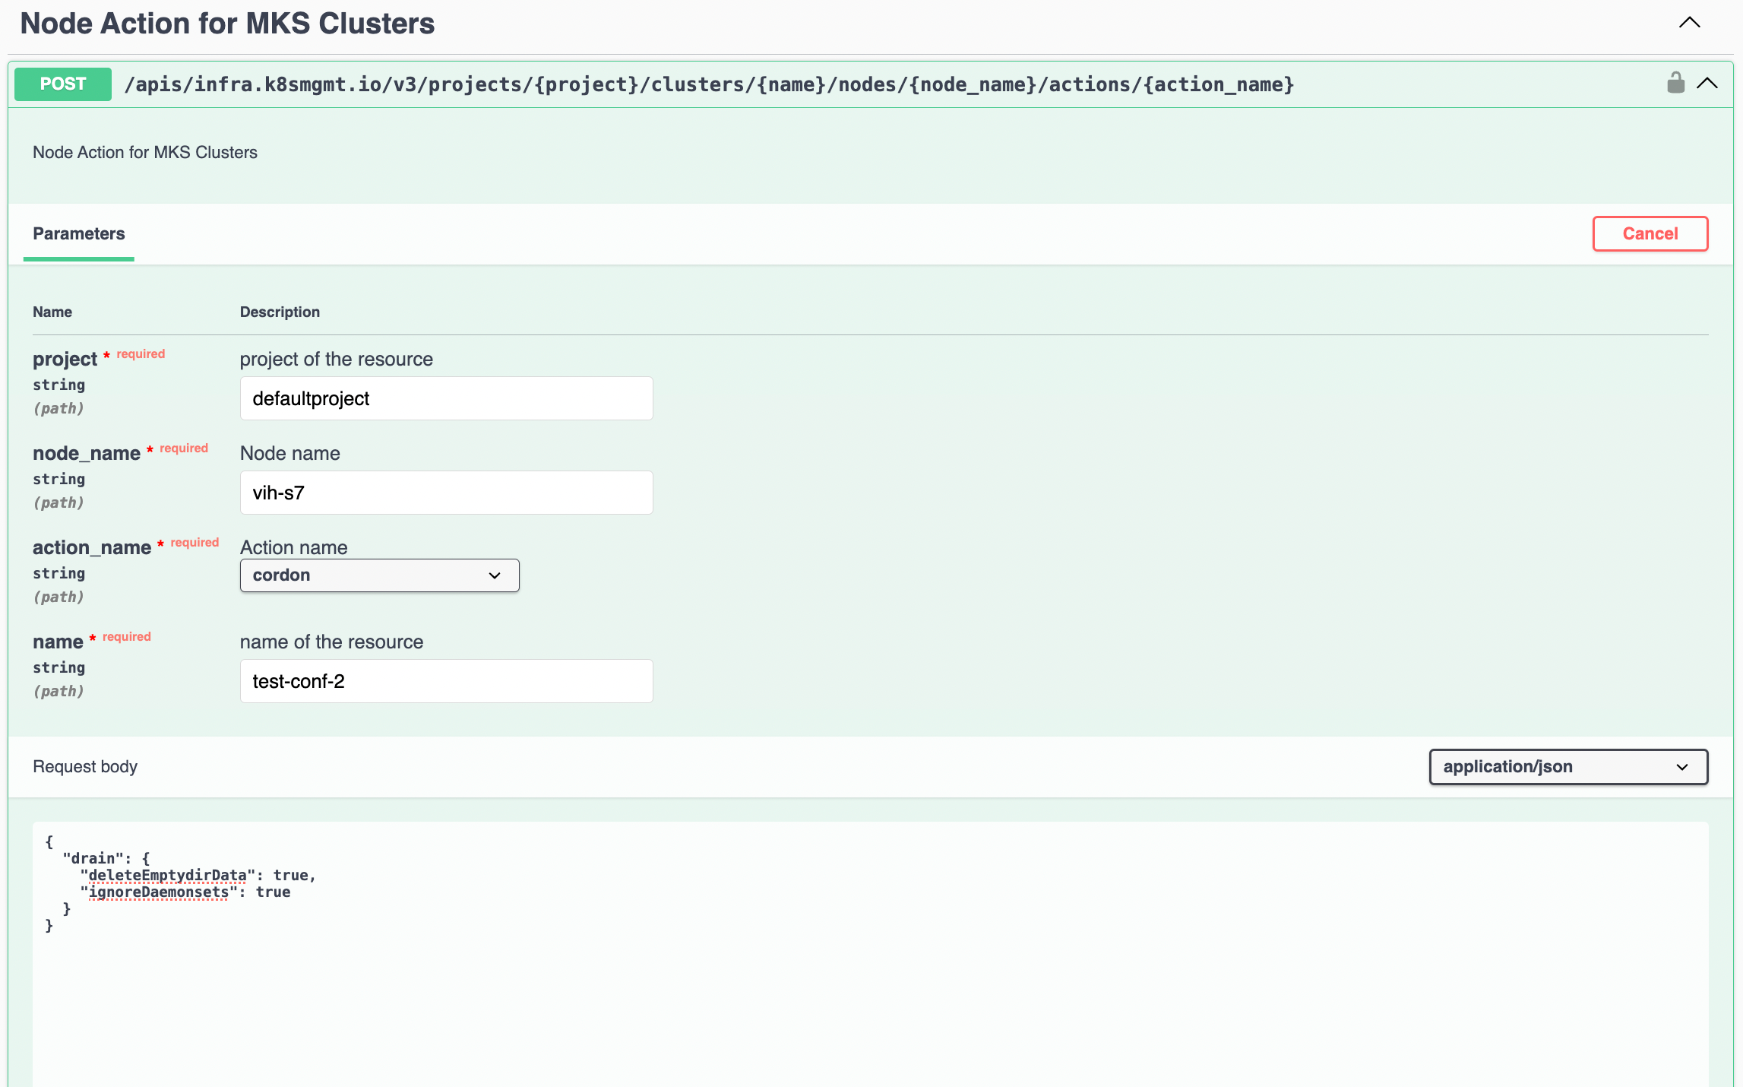Click the endpoint path /apis/infra.k8smgmt.io/v3/projects

(x=709, y=84)
